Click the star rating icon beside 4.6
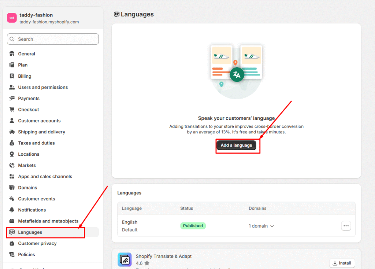 pyautogui.click(x=147, y=263)
